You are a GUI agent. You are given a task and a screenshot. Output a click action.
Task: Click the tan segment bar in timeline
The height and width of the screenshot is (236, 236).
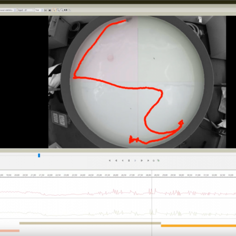90,223
